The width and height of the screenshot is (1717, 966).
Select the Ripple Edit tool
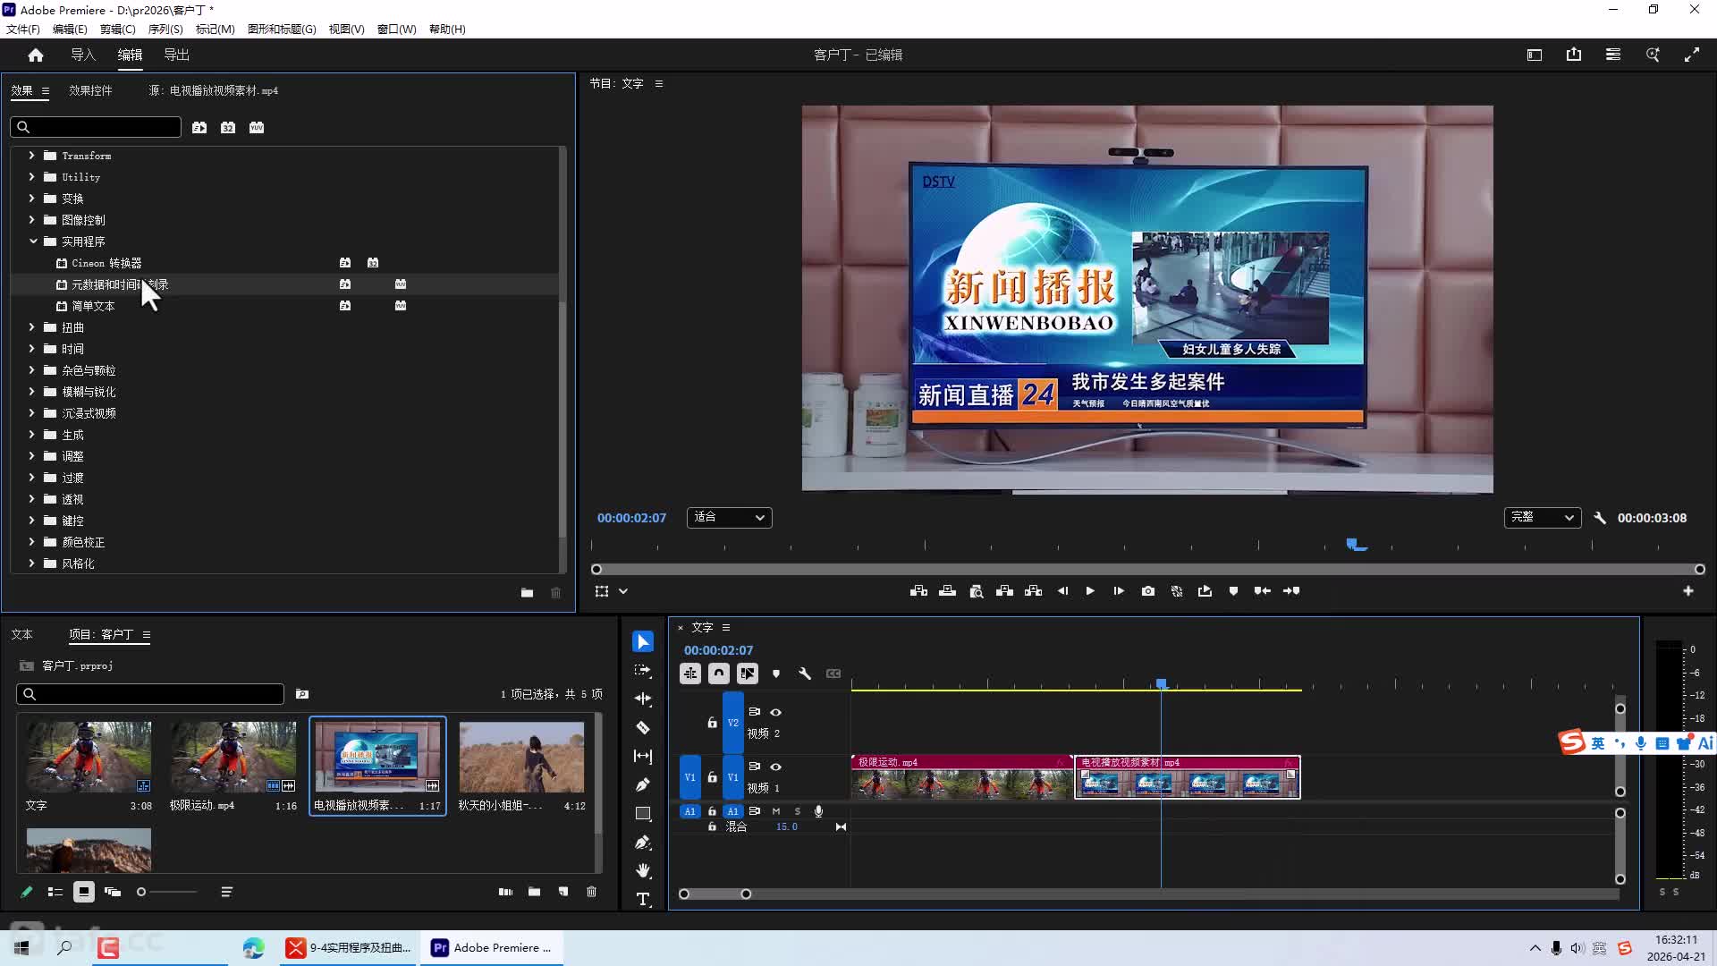coord(642,699)
